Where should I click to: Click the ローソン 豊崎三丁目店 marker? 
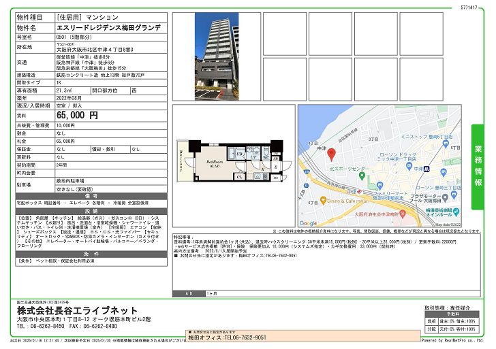(454, 195)
